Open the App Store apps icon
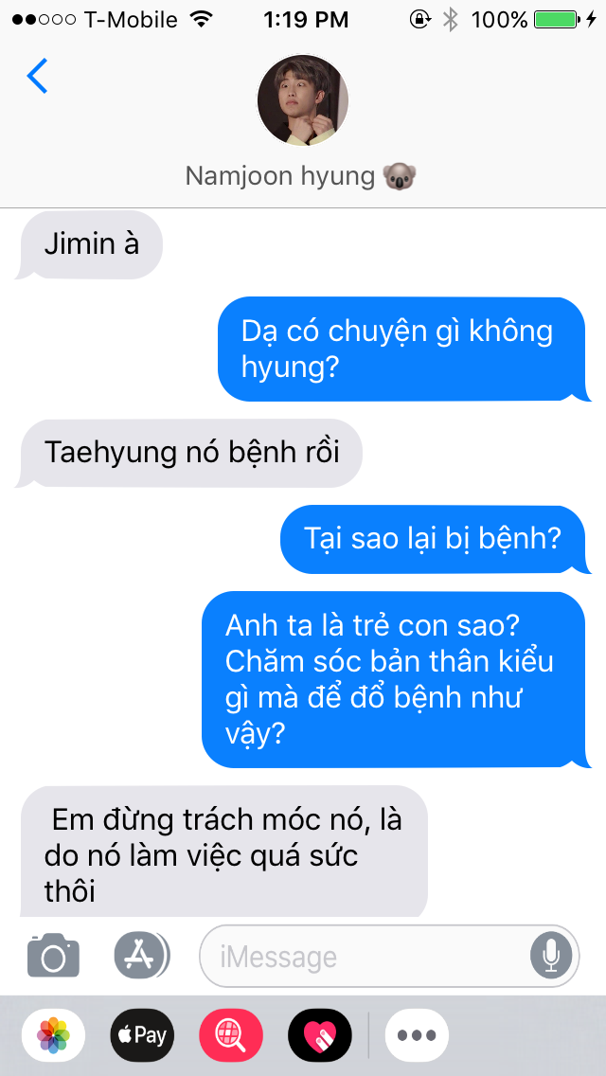The height and width of the screenshot is (1076, 606). point(141,955)
